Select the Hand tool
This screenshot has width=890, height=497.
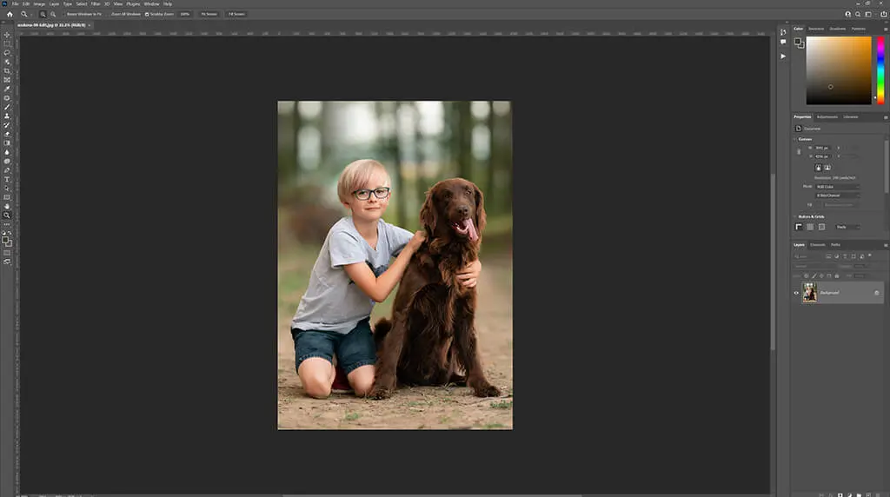click(x=7, y=206)
